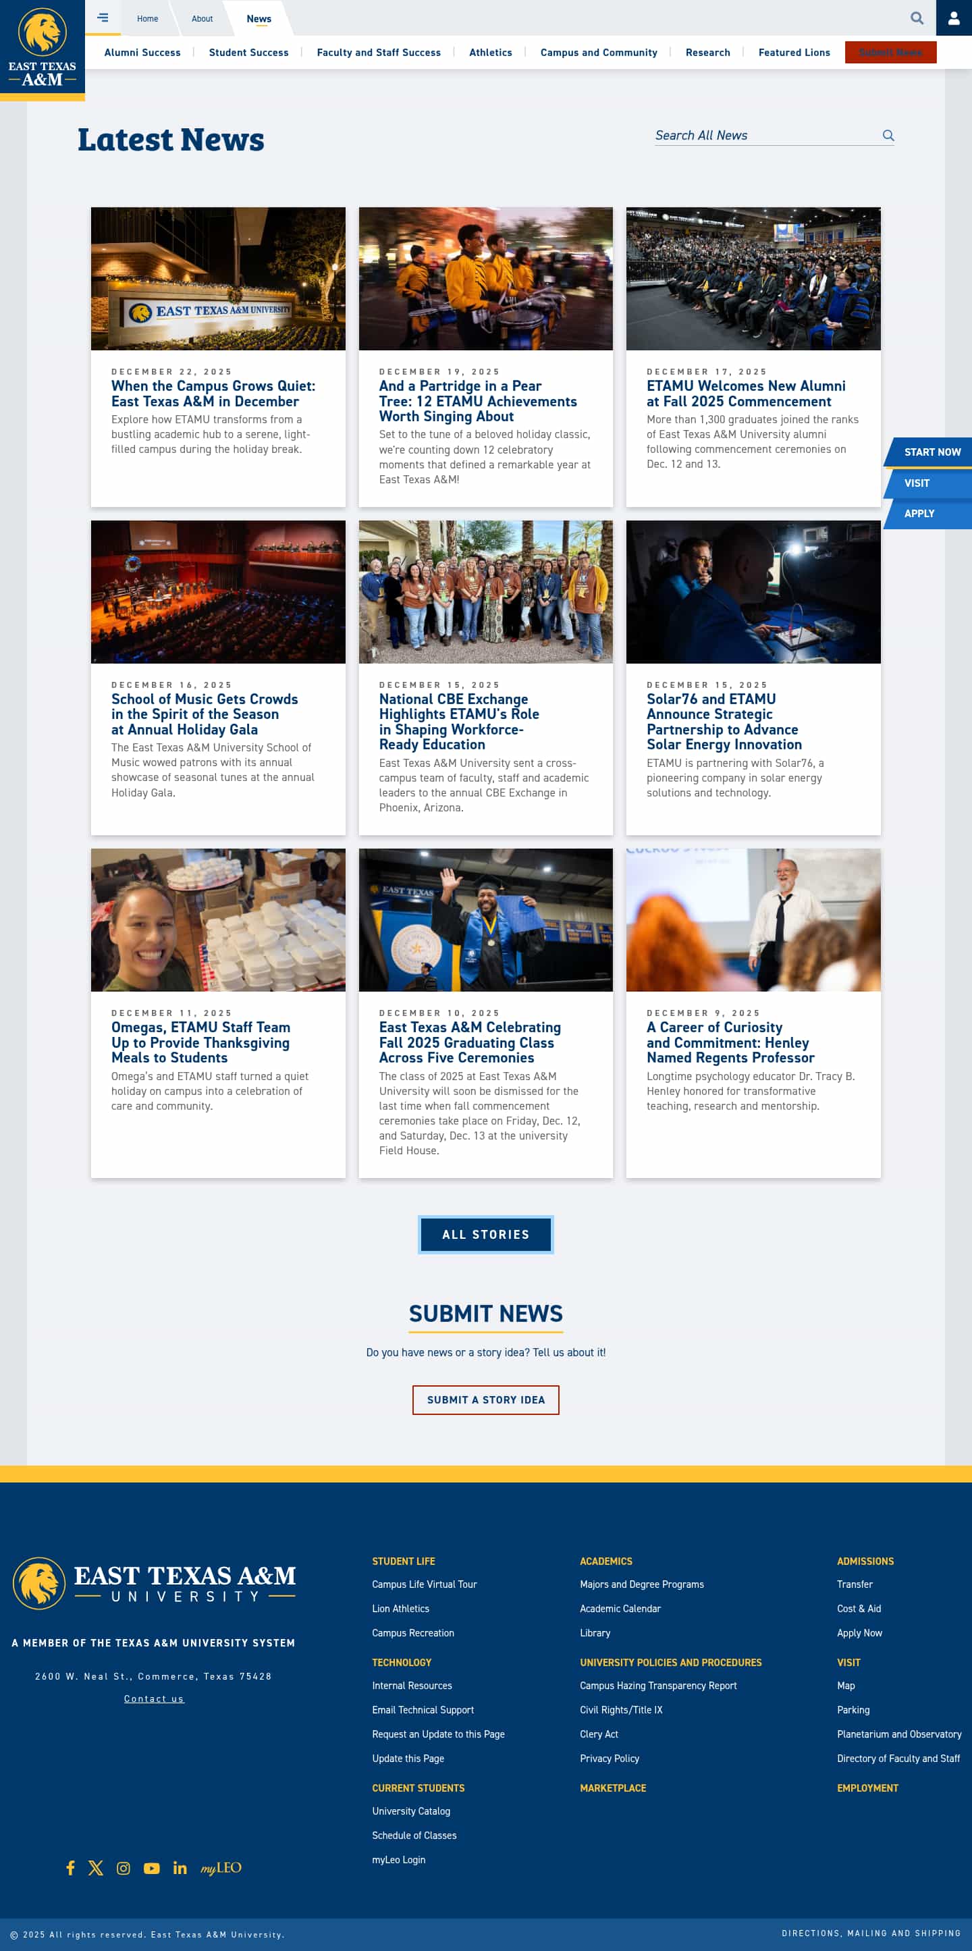Open the X (Twitter) footer icon

point(95,1868)
